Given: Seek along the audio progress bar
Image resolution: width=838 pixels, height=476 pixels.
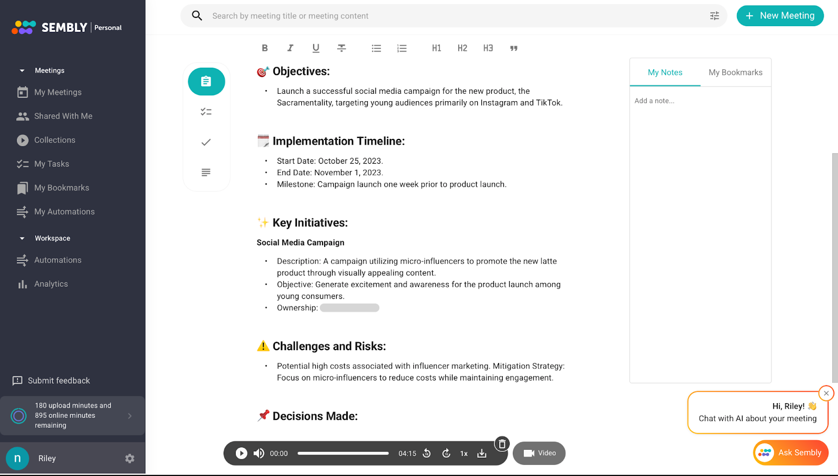Looking at the screenshot, I should pyautogui.click(x=343, y=453).
